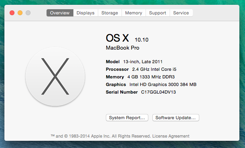Screen dimensions: 245x148
Task: Select the model text 13-inch, Late 2011
Action: click(143, 62)
